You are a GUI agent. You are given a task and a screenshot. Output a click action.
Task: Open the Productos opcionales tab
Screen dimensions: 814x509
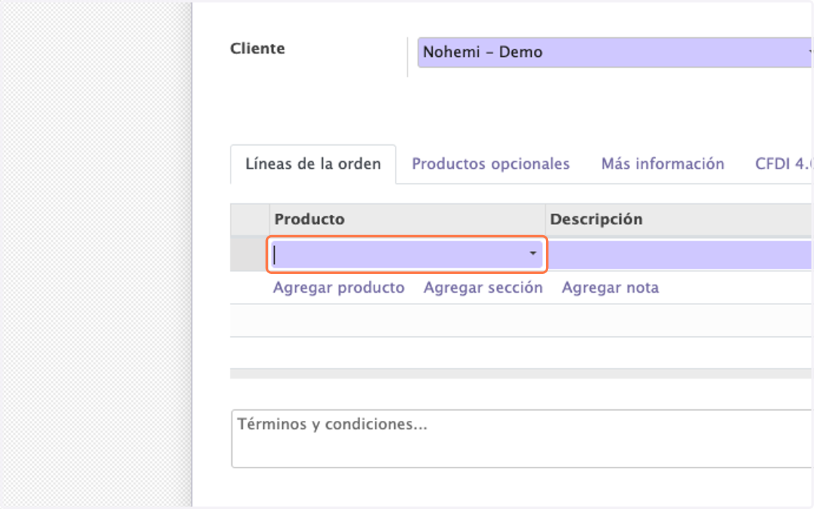(491, 164)
